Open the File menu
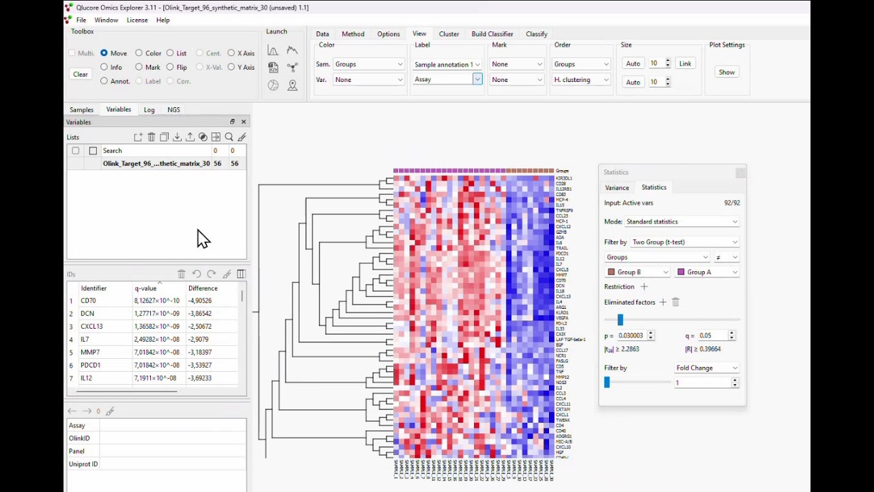874x492 pixels. 81,20
